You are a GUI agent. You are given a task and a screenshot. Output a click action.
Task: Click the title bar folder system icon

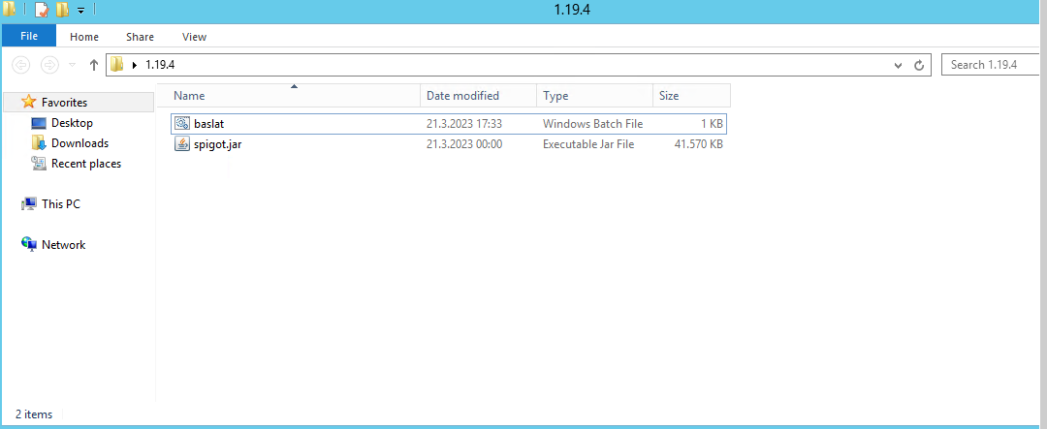point(10,10)
